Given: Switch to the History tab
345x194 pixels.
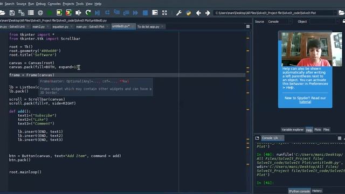Looking at the screenshot, I should 317,191.
